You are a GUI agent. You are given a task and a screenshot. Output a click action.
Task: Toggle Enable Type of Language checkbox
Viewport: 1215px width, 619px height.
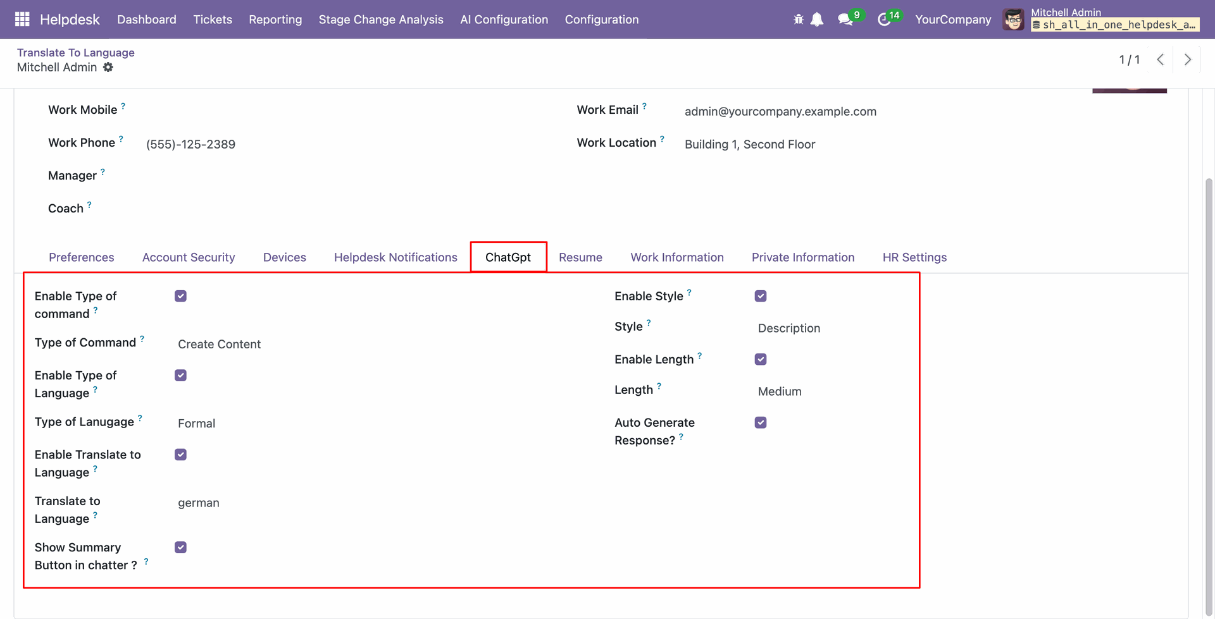click(181, 376)
